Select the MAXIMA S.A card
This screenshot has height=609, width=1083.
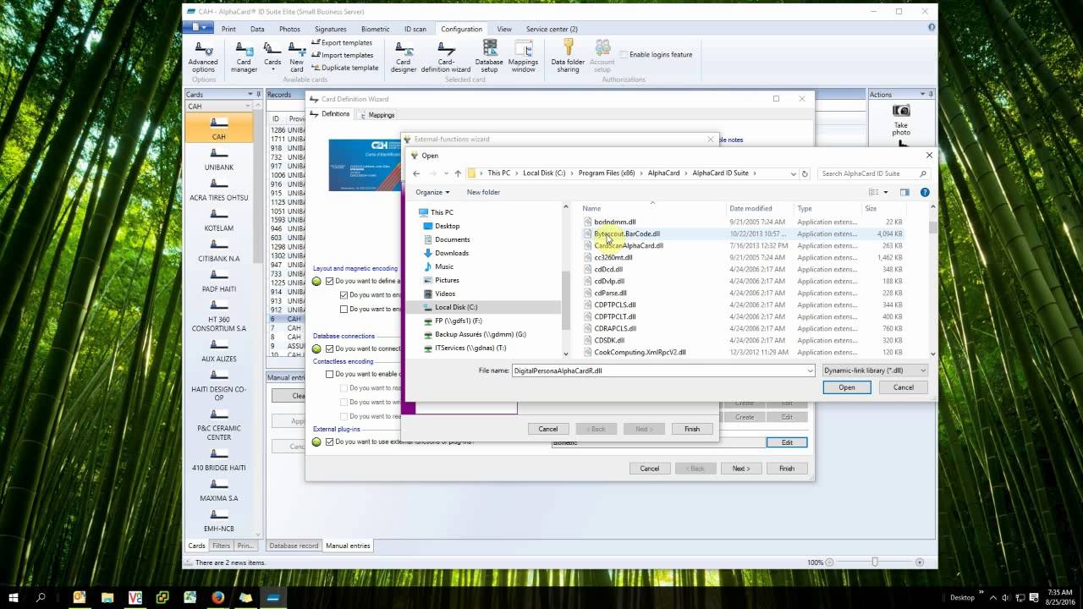pos(219,491)
